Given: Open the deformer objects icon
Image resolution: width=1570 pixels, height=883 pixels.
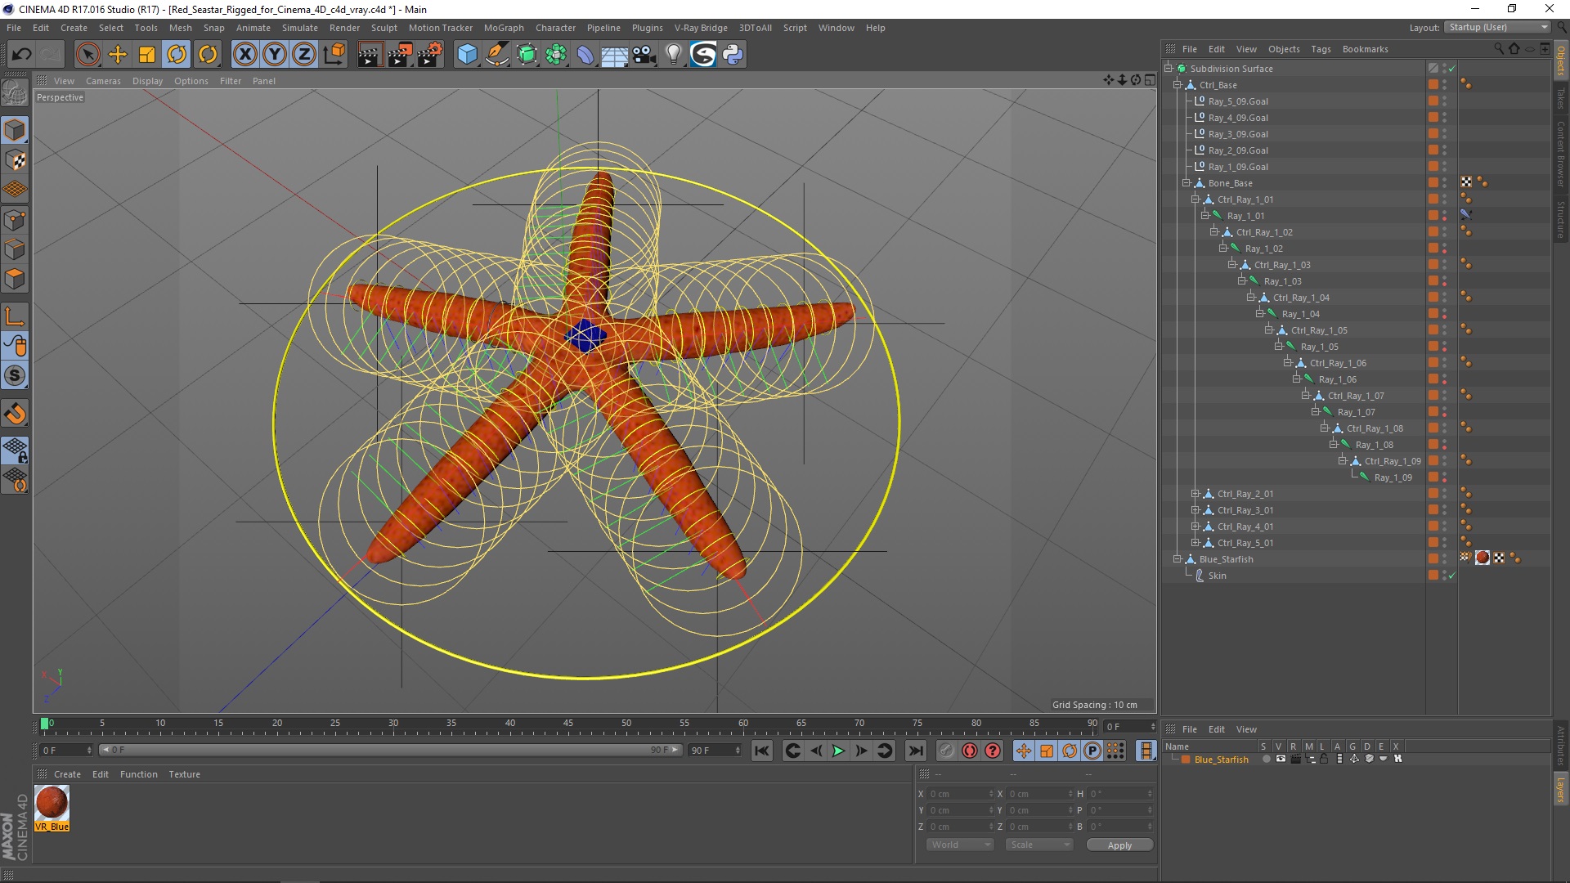Looking at the screenshot, I should coord(585,55).
